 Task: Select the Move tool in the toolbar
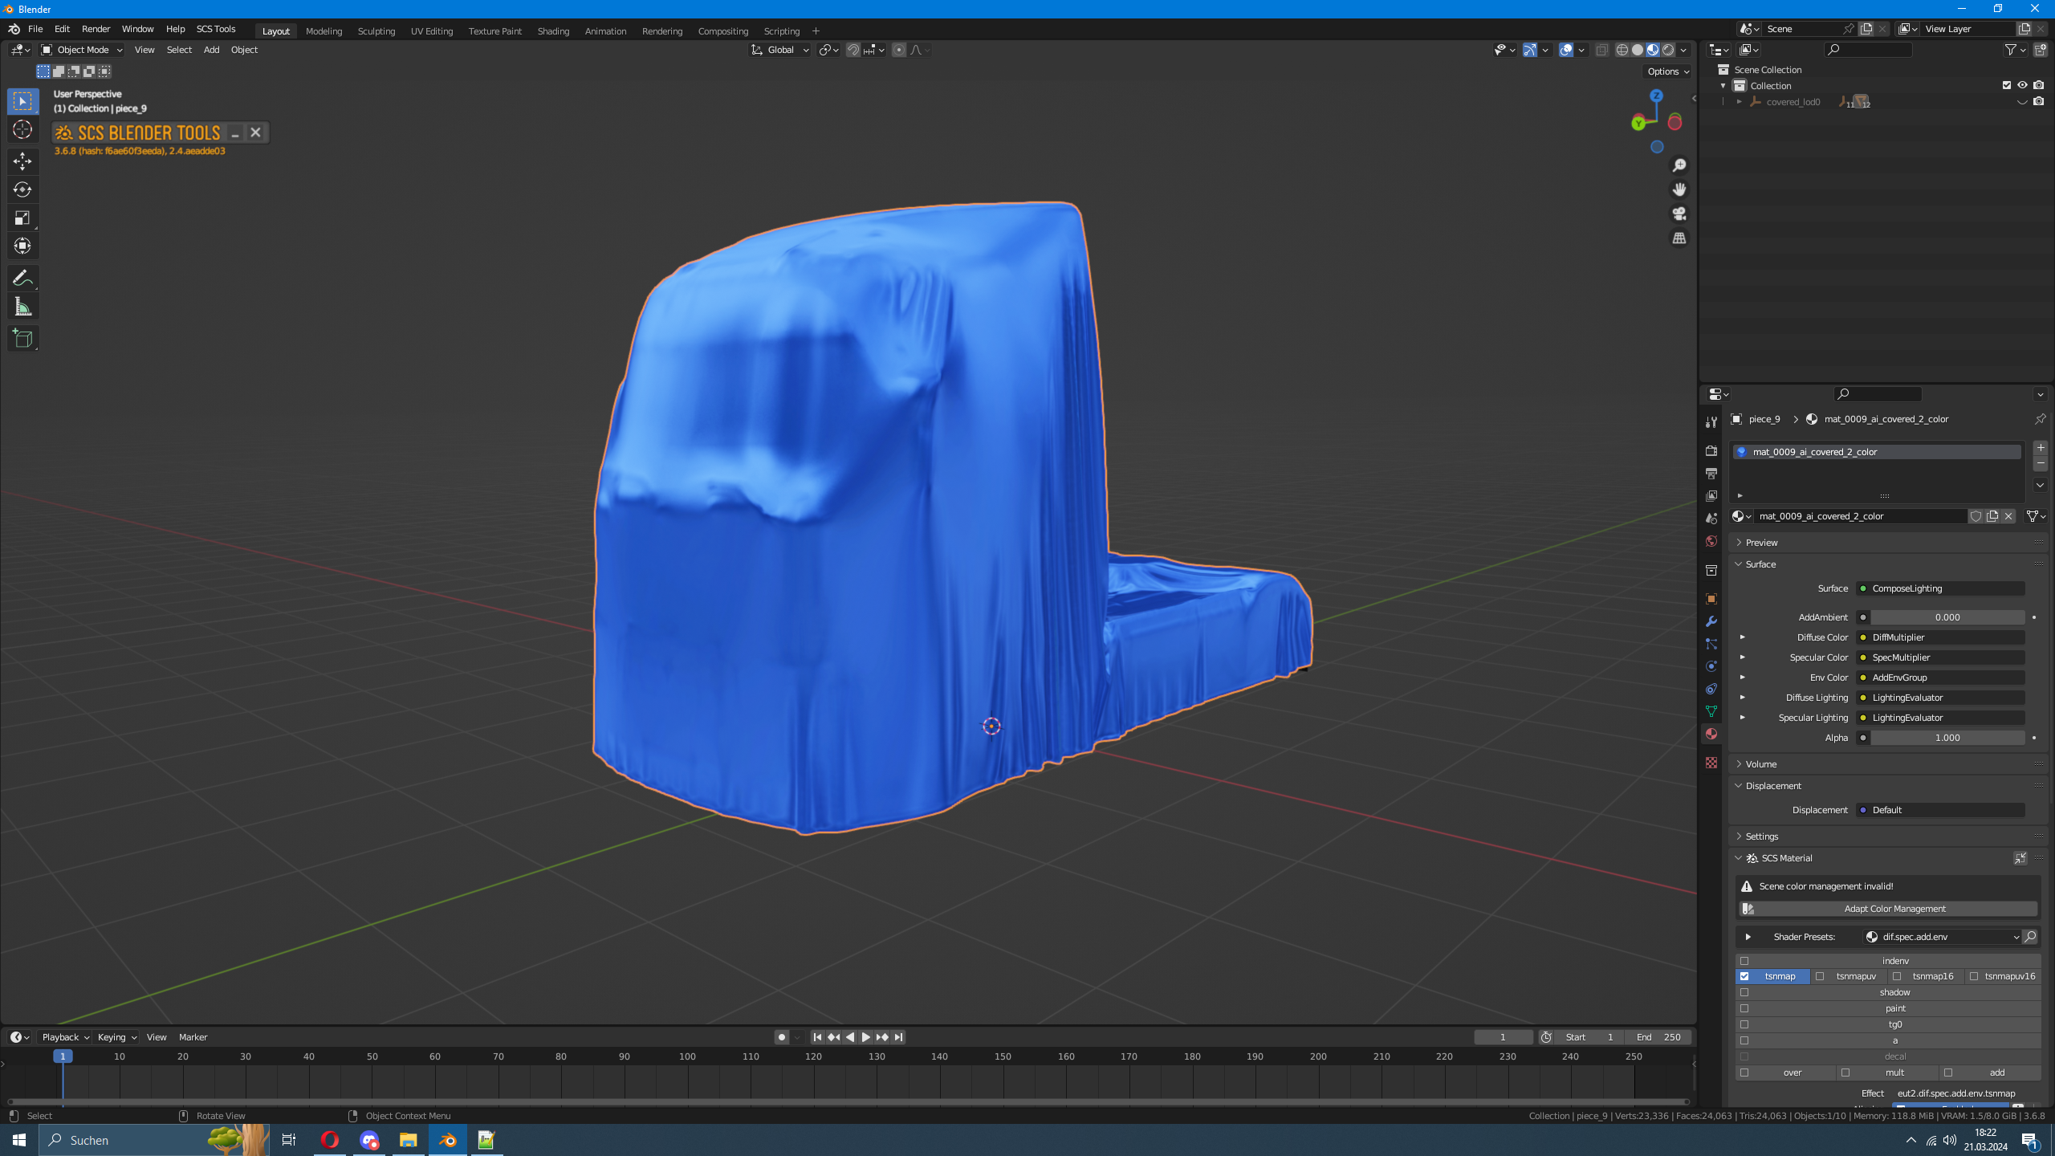[22, 161]
